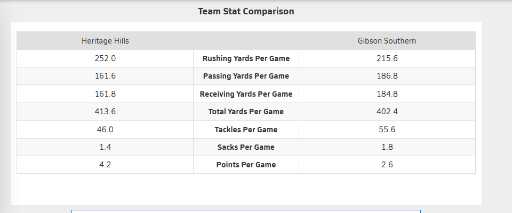Click Gibson Southern sacks value 1.8
This screenshot has width=512, height=213.
pos(387,147)
